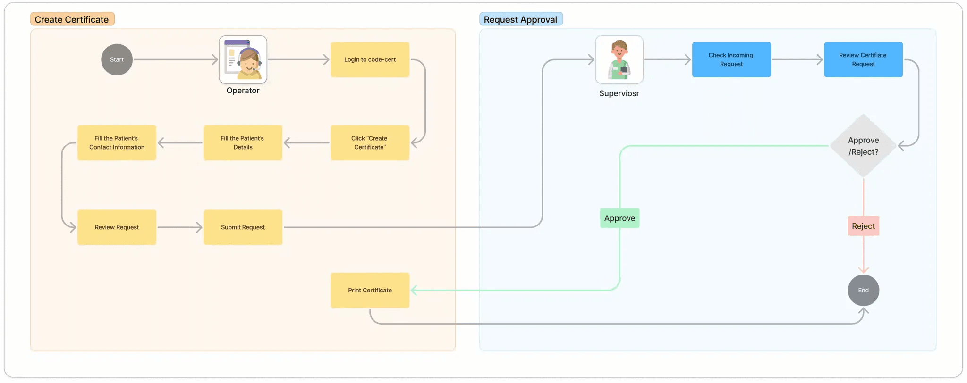The height and width of the screenshot is (383, 967).
Task: Select the Click "Create Certificate" box
Action: pyautogui.click(x=370, y=142)
